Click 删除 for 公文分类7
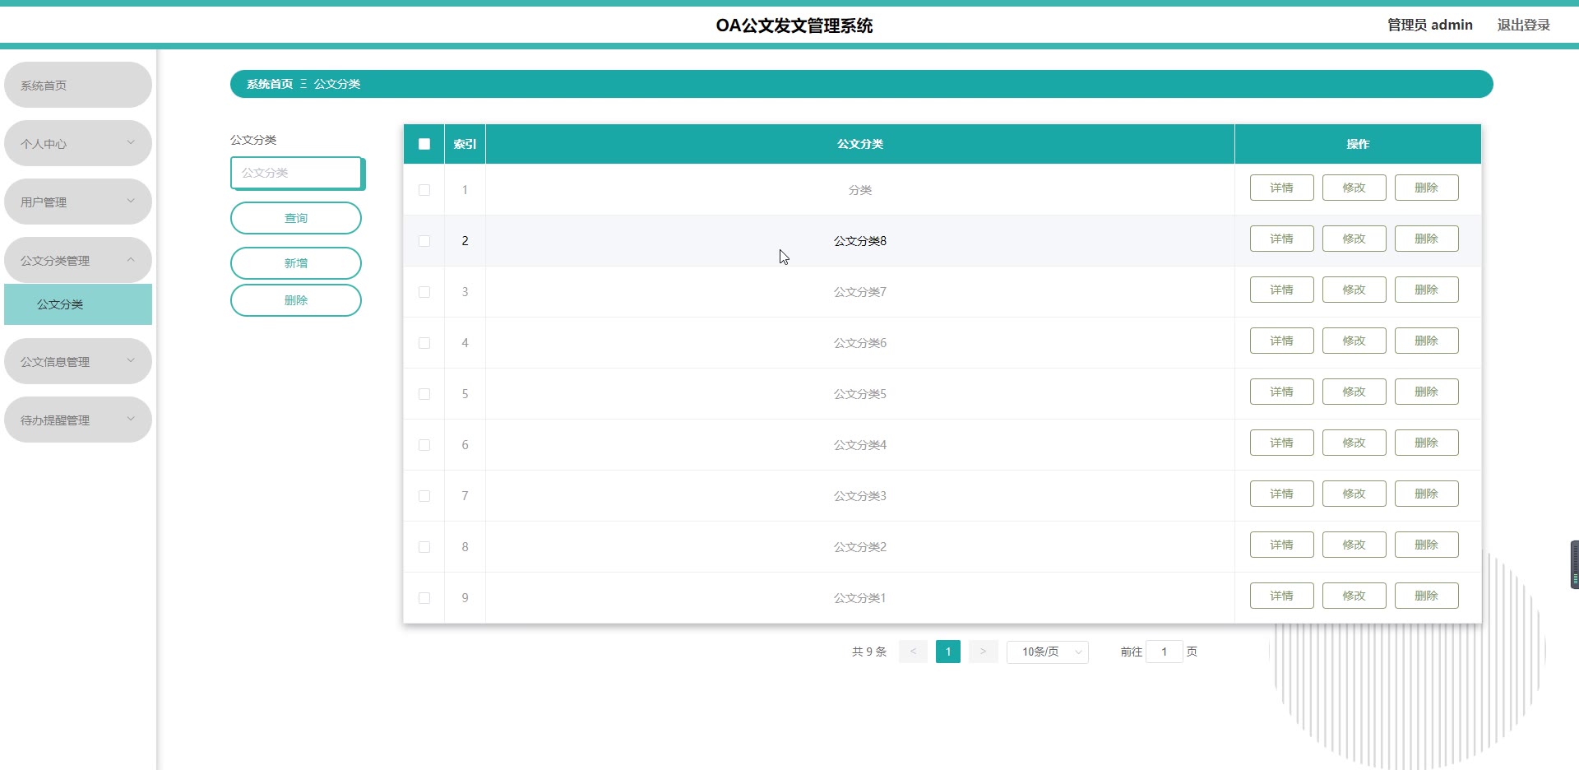This screenshot has width=1579, height=770. click(x=1427, y=290)
